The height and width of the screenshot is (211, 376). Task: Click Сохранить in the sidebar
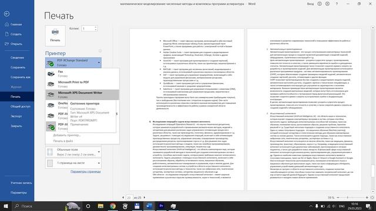coord(17,67)
